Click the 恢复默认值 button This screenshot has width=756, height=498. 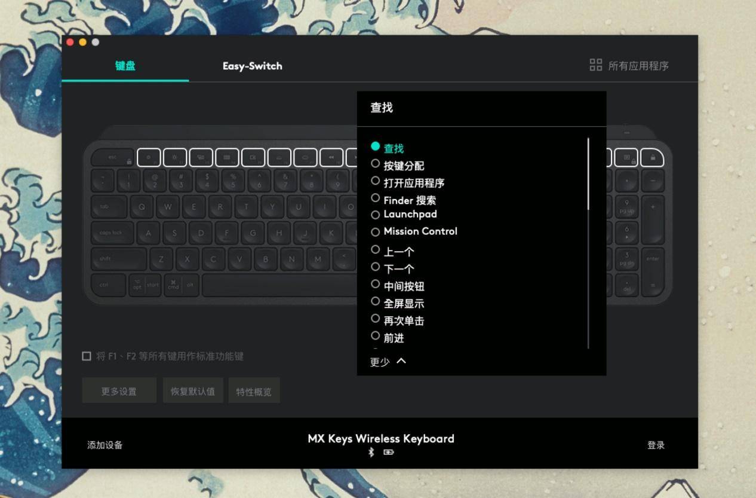point(193,390)
